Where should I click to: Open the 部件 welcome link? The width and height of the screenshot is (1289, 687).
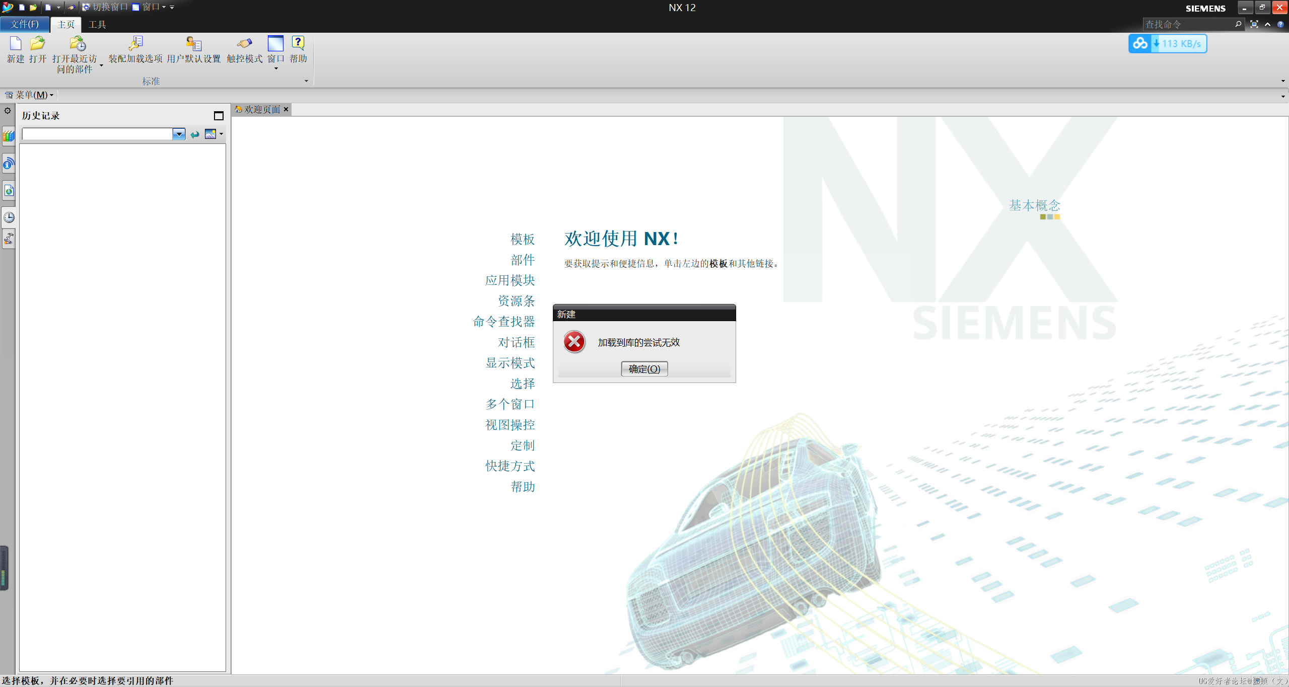[523, 260]
